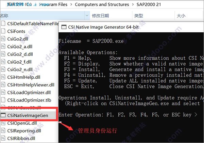Click the CSiHtmlHelp.dll file icon
Viewport: 204px width, 143px height.
[3, 77]
